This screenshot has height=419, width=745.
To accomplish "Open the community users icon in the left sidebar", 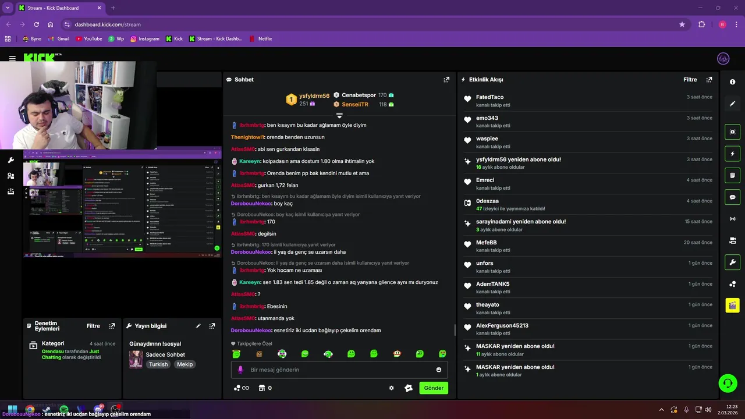I will [10, 176].
